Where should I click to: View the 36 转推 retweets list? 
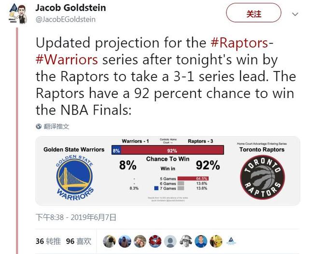[x=48, y=241]
